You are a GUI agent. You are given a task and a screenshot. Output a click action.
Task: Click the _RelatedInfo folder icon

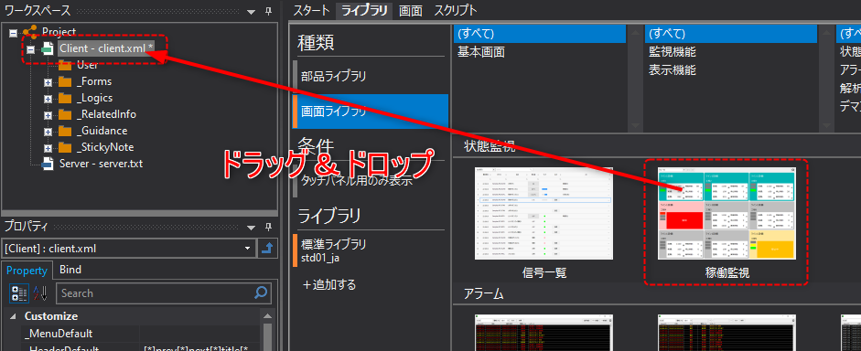pyautogui.click(x=65, y=115)
